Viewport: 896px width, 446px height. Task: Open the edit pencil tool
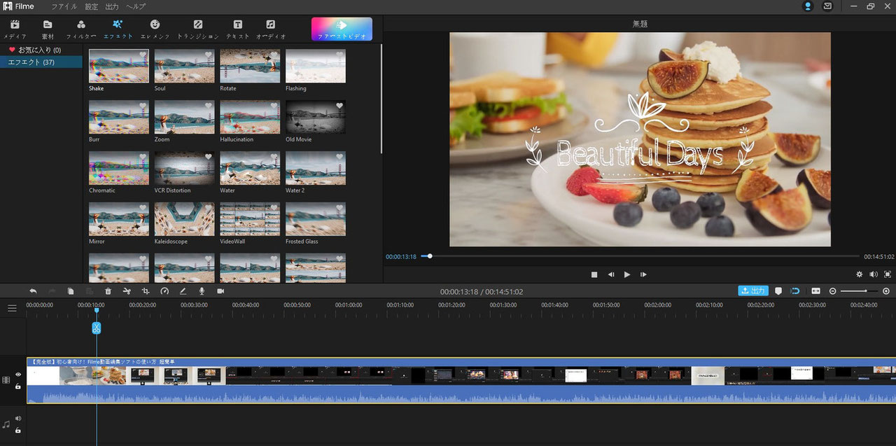(183, 291)
